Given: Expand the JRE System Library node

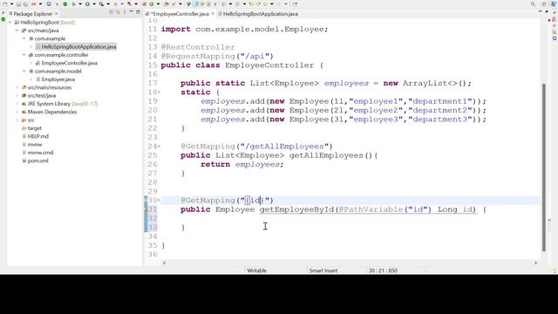Looking at the screenshot, I should 17,104.
